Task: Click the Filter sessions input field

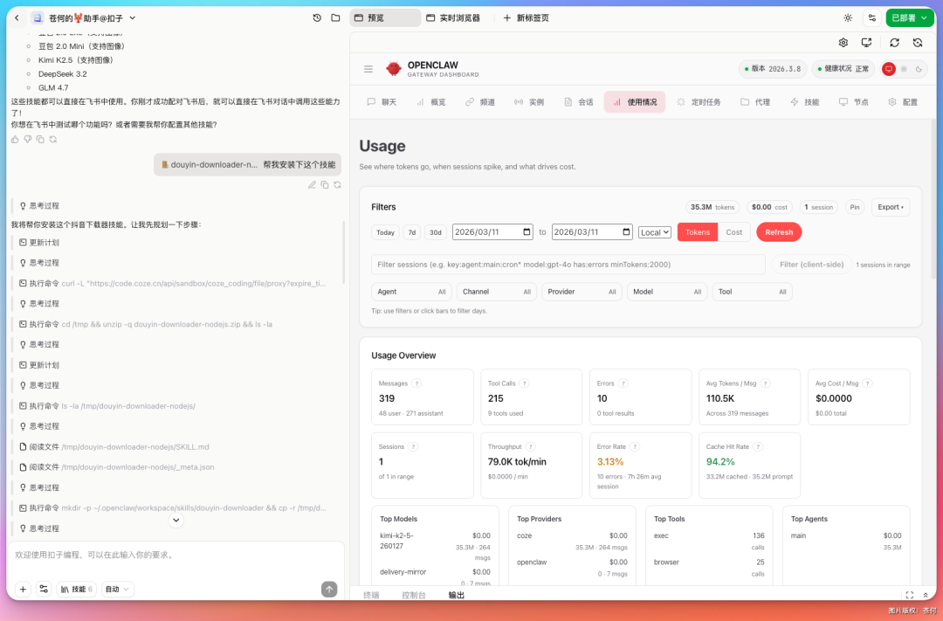Action: 568,265
